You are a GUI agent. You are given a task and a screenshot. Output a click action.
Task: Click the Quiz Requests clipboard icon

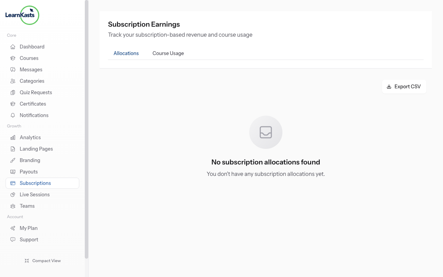click(13, 92)
